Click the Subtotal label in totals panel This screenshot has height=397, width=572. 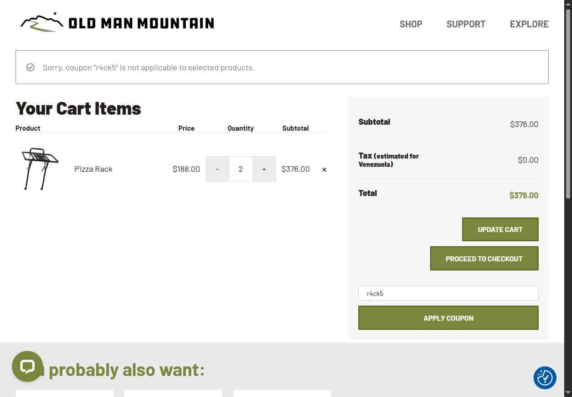click(374, 122)
